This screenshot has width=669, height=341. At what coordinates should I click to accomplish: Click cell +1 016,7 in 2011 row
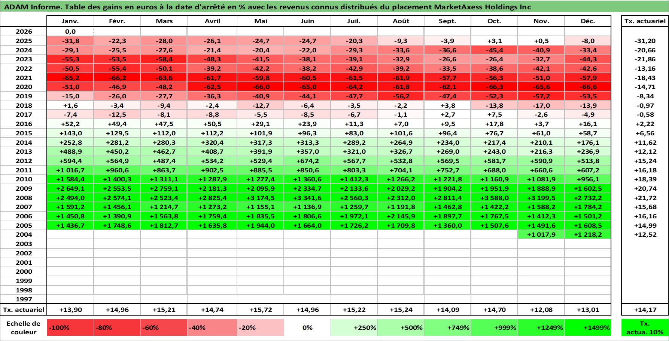[x=70, y=170]
